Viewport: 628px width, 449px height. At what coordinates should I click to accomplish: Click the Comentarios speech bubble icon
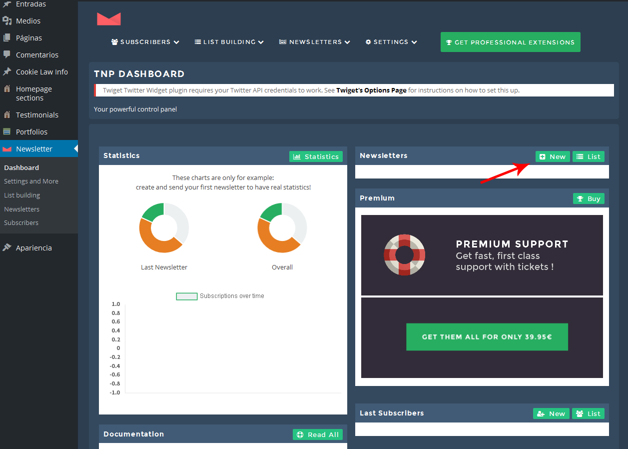(x=7, y=54)
